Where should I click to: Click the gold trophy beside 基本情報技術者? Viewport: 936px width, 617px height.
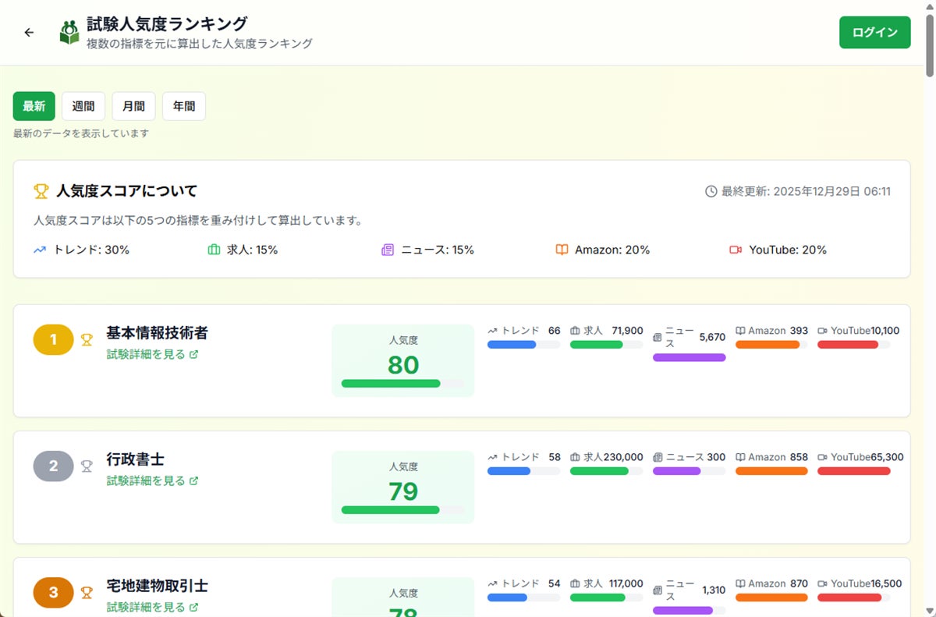(x=87, y=340)
